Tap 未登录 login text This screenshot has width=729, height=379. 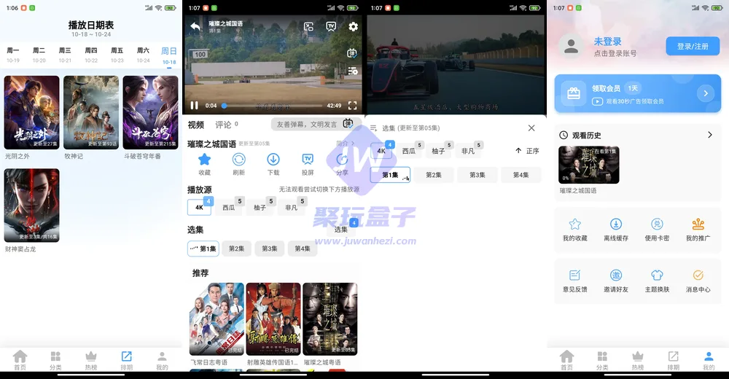pos(607,42)
